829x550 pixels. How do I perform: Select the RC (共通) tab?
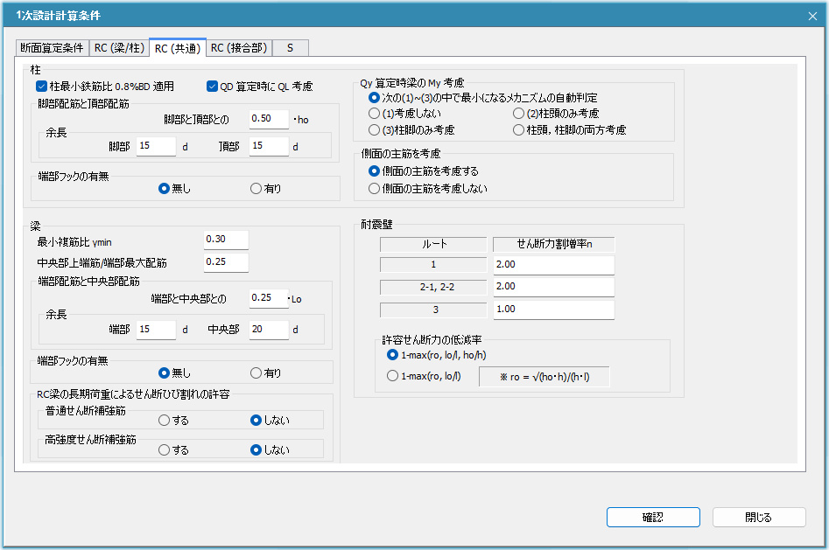[178, 47]
